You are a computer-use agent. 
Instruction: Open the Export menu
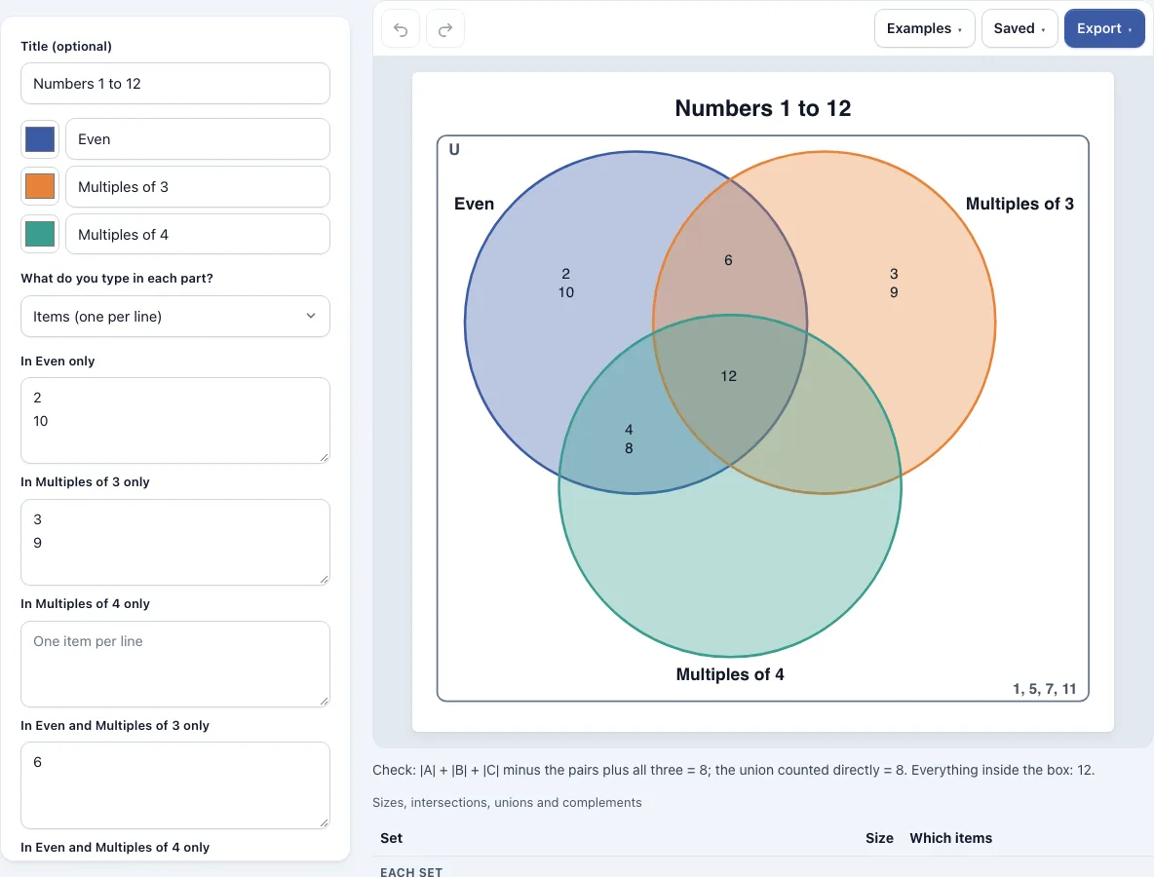[1104, 28]
